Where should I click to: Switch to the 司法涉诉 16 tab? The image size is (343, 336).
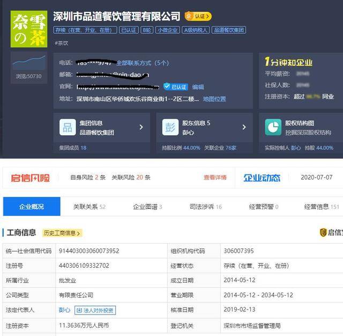(x=206, y=207)
